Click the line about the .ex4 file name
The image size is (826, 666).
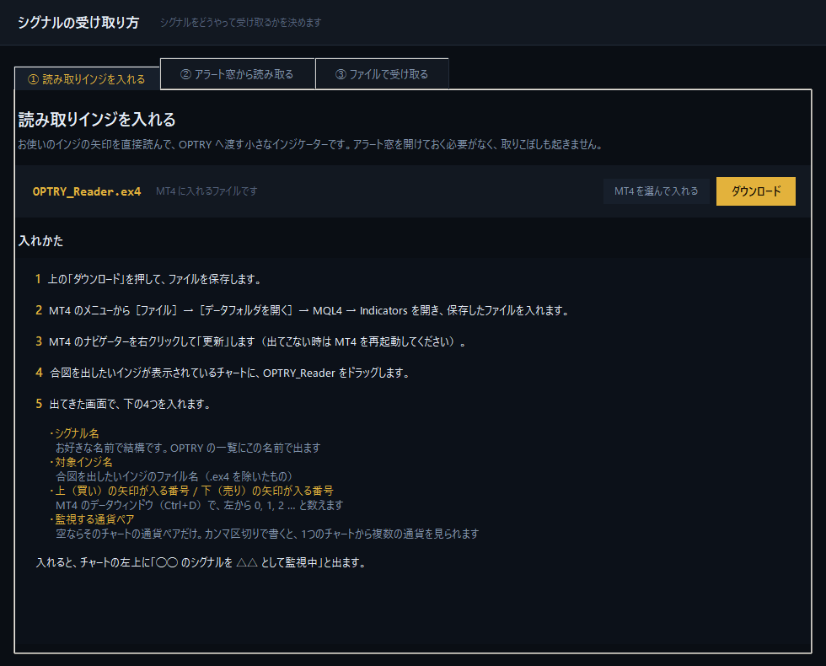click(174, 476)
